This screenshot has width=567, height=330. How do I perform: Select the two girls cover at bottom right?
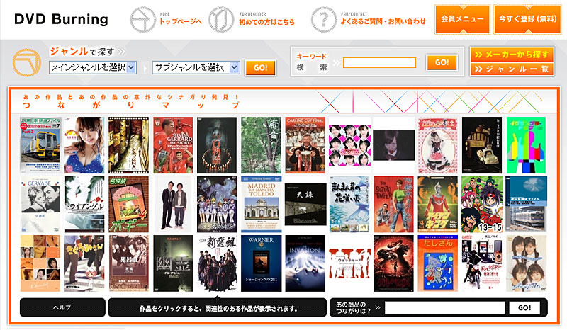pyautogui.click(x=526, y=263)
